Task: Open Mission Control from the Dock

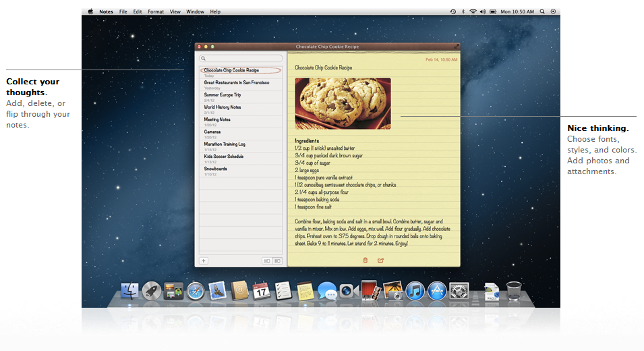Action: point(173,292)
